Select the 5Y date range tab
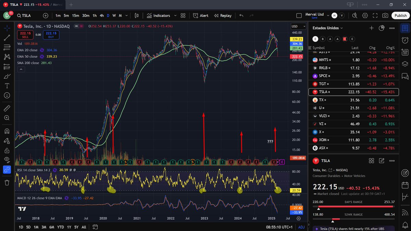Screen dimensions: 411x231 click(76, 227)
